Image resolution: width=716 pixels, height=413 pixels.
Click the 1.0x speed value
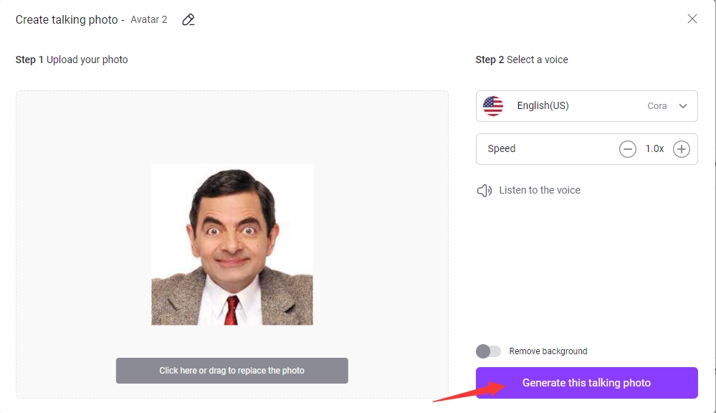tap(654, 149)
